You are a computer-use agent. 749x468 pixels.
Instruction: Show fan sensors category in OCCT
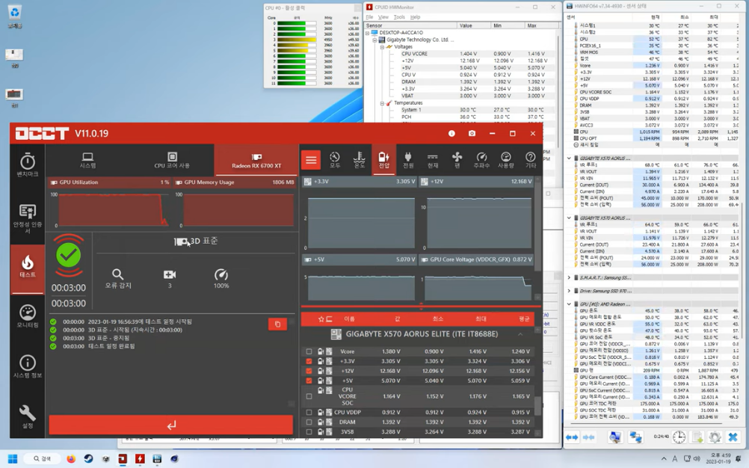(x=457, y=160)
